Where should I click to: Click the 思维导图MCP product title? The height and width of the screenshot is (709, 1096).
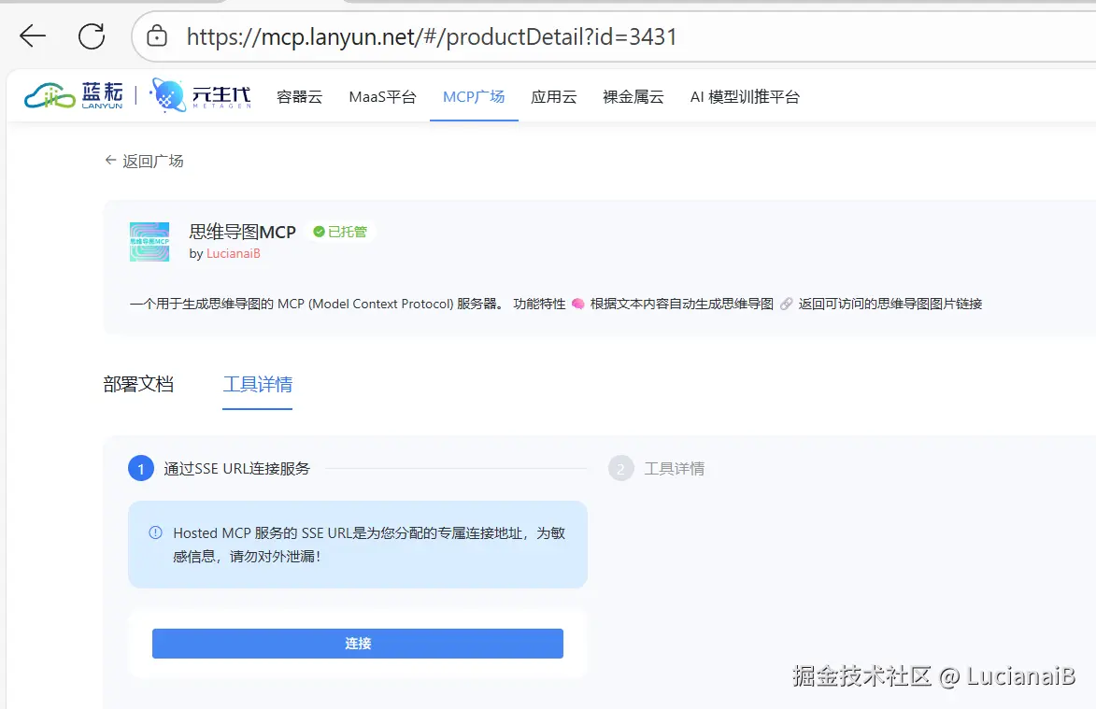point(243,232)
